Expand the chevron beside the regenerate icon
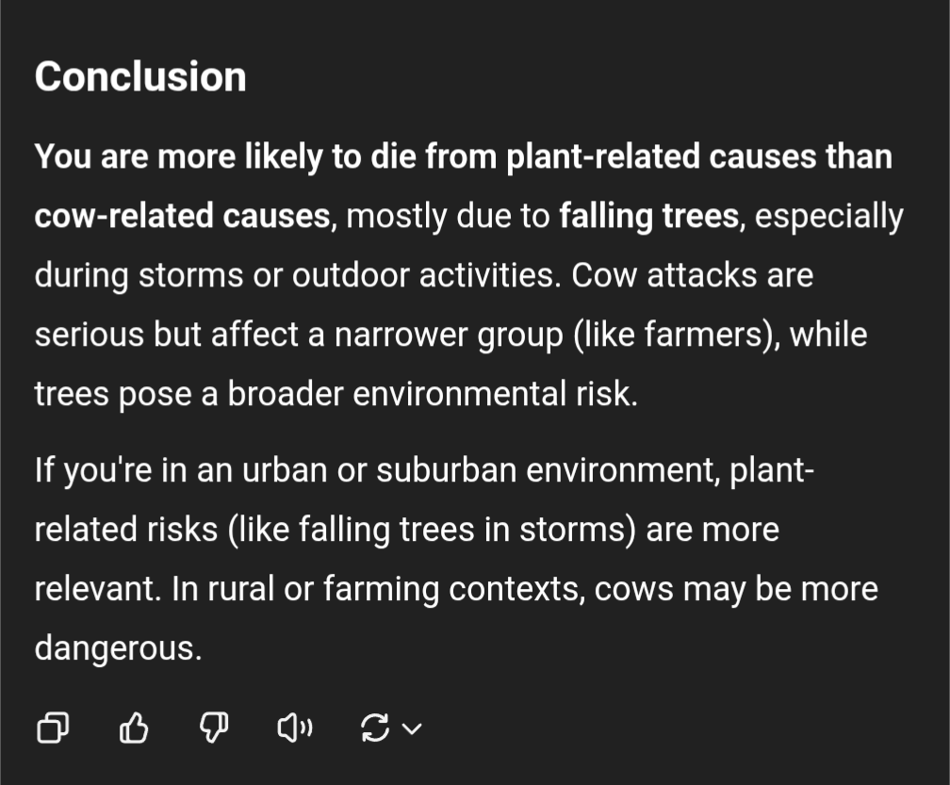This screenshot has height=785, width=950. coord(412,728)
